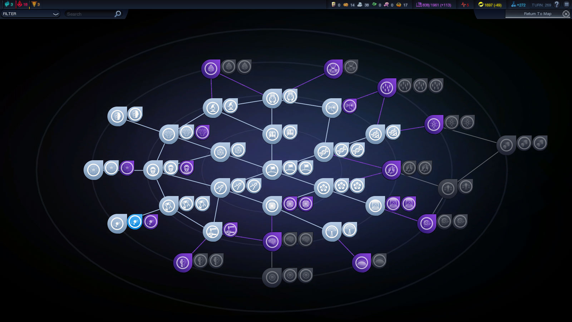
Task: Select the central large flag tech node
Action: 272,170
